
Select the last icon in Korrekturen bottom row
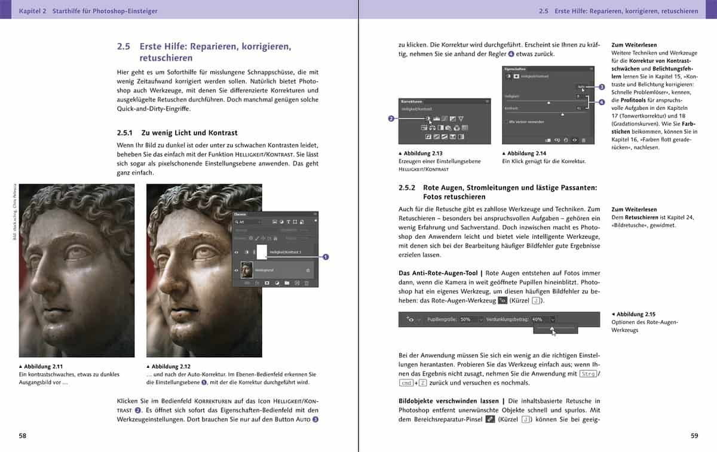point(461,137)
